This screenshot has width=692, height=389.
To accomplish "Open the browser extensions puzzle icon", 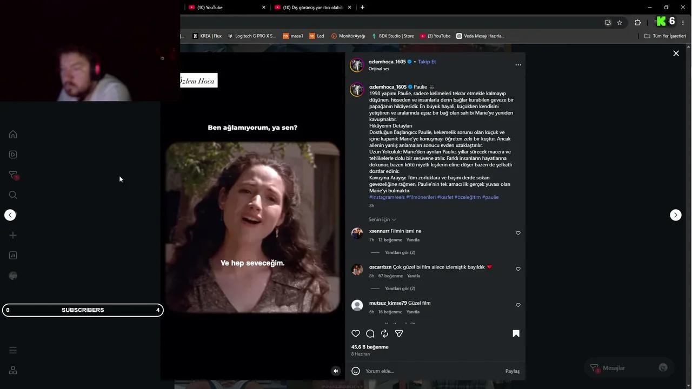I will click(637, 23).
